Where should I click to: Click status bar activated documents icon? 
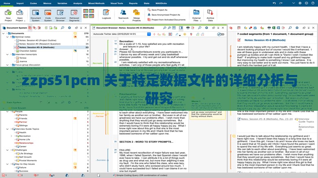click(x=3, y=175)
